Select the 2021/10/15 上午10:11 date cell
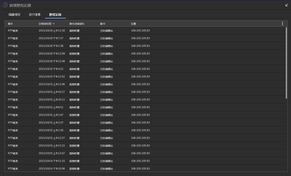Image resolution: width=291 pixels, height=176 pixels. 52,99
